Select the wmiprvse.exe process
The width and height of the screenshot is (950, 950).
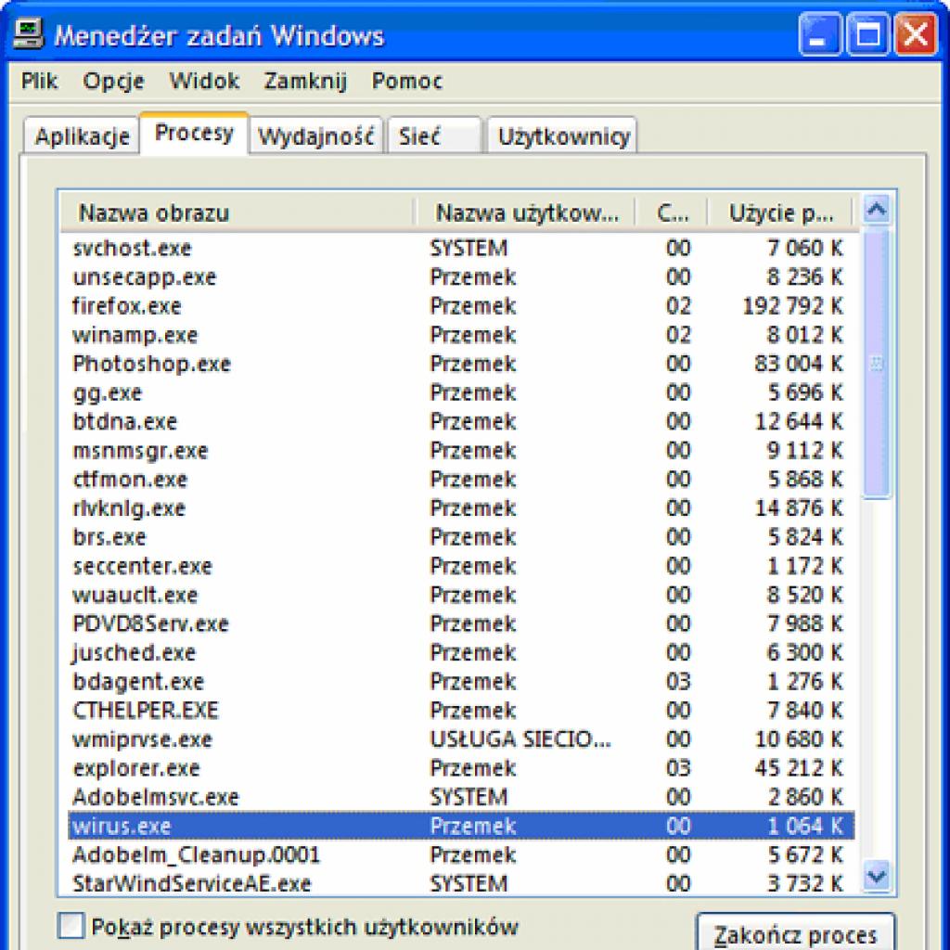(x=460, y=739)
